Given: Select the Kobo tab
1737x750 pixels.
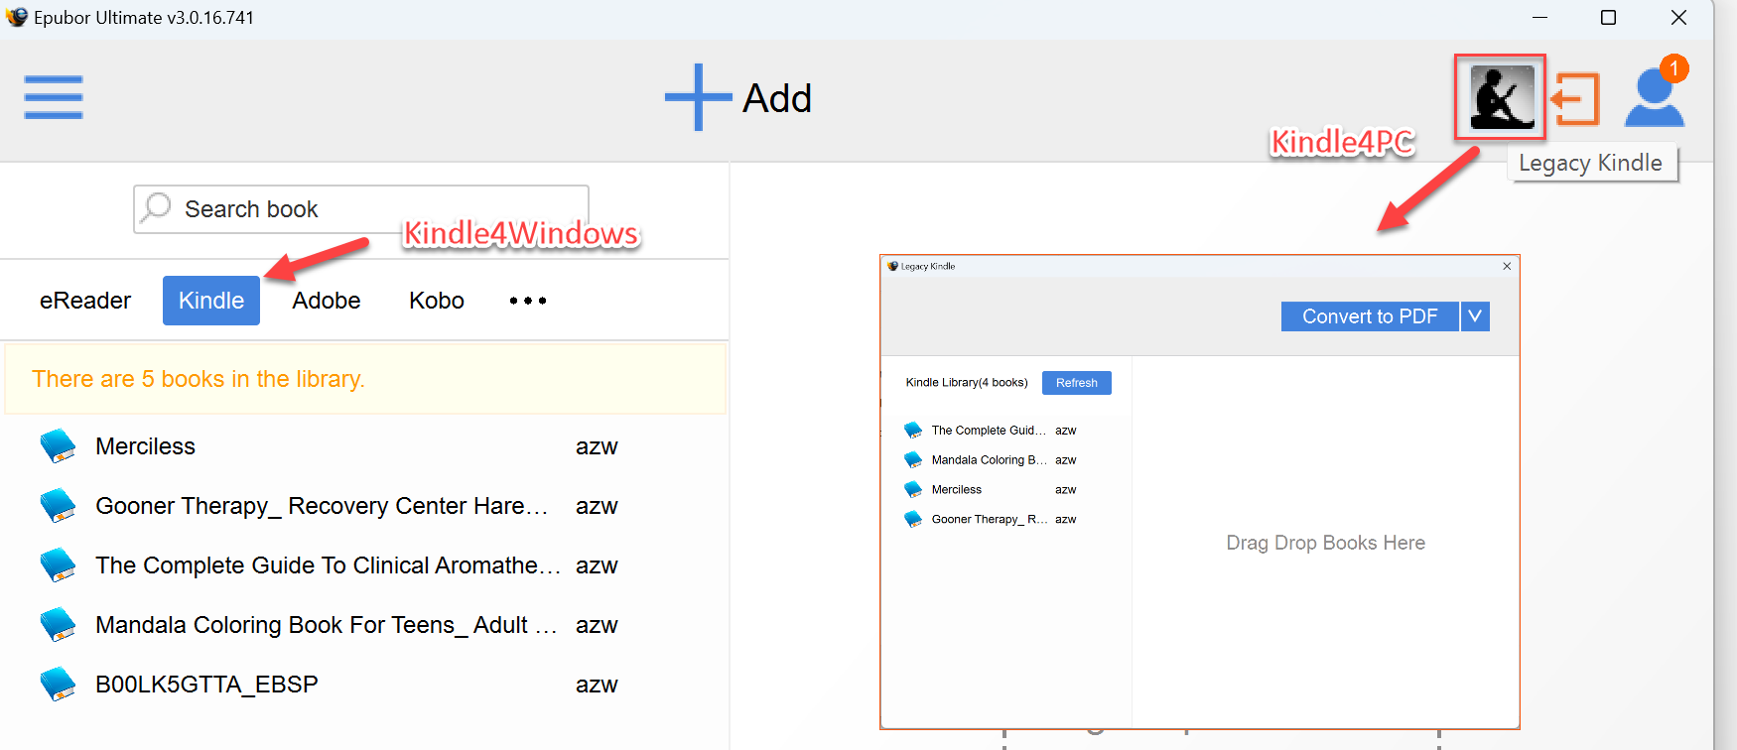Looking at the screenshot, I should tap(437, 301).
